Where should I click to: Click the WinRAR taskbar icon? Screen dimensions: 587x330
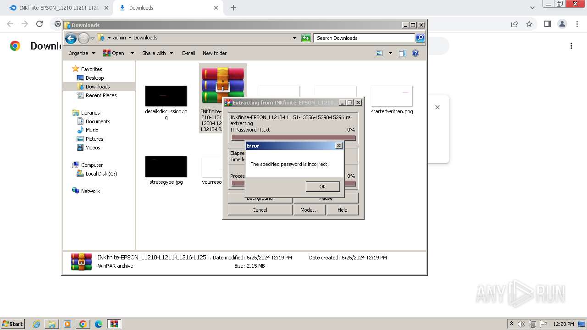pos(114,324)
